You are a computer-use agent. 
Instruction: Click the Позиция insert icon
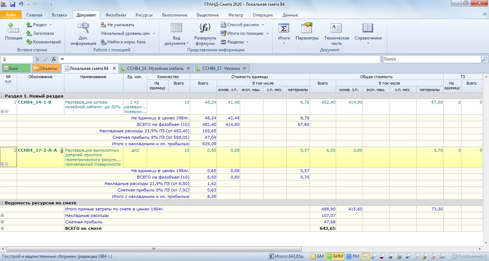click(13, 29)
